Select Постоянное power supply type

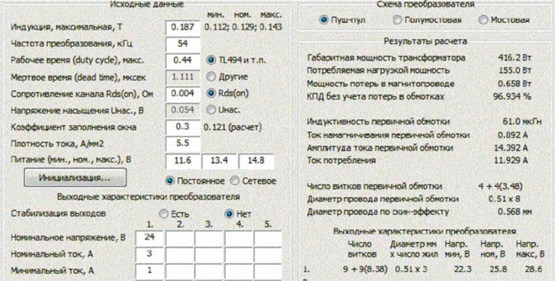coord(170,181)
